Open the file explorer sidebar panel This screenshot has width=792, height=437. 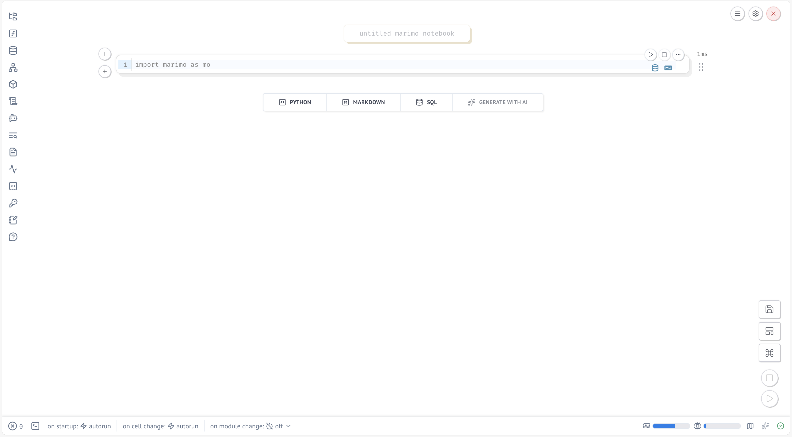coord(13,16)
